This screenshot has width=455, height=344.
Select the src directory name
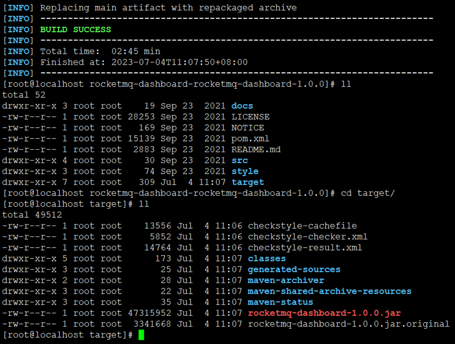pyautogui.click(x=239, y=160)
